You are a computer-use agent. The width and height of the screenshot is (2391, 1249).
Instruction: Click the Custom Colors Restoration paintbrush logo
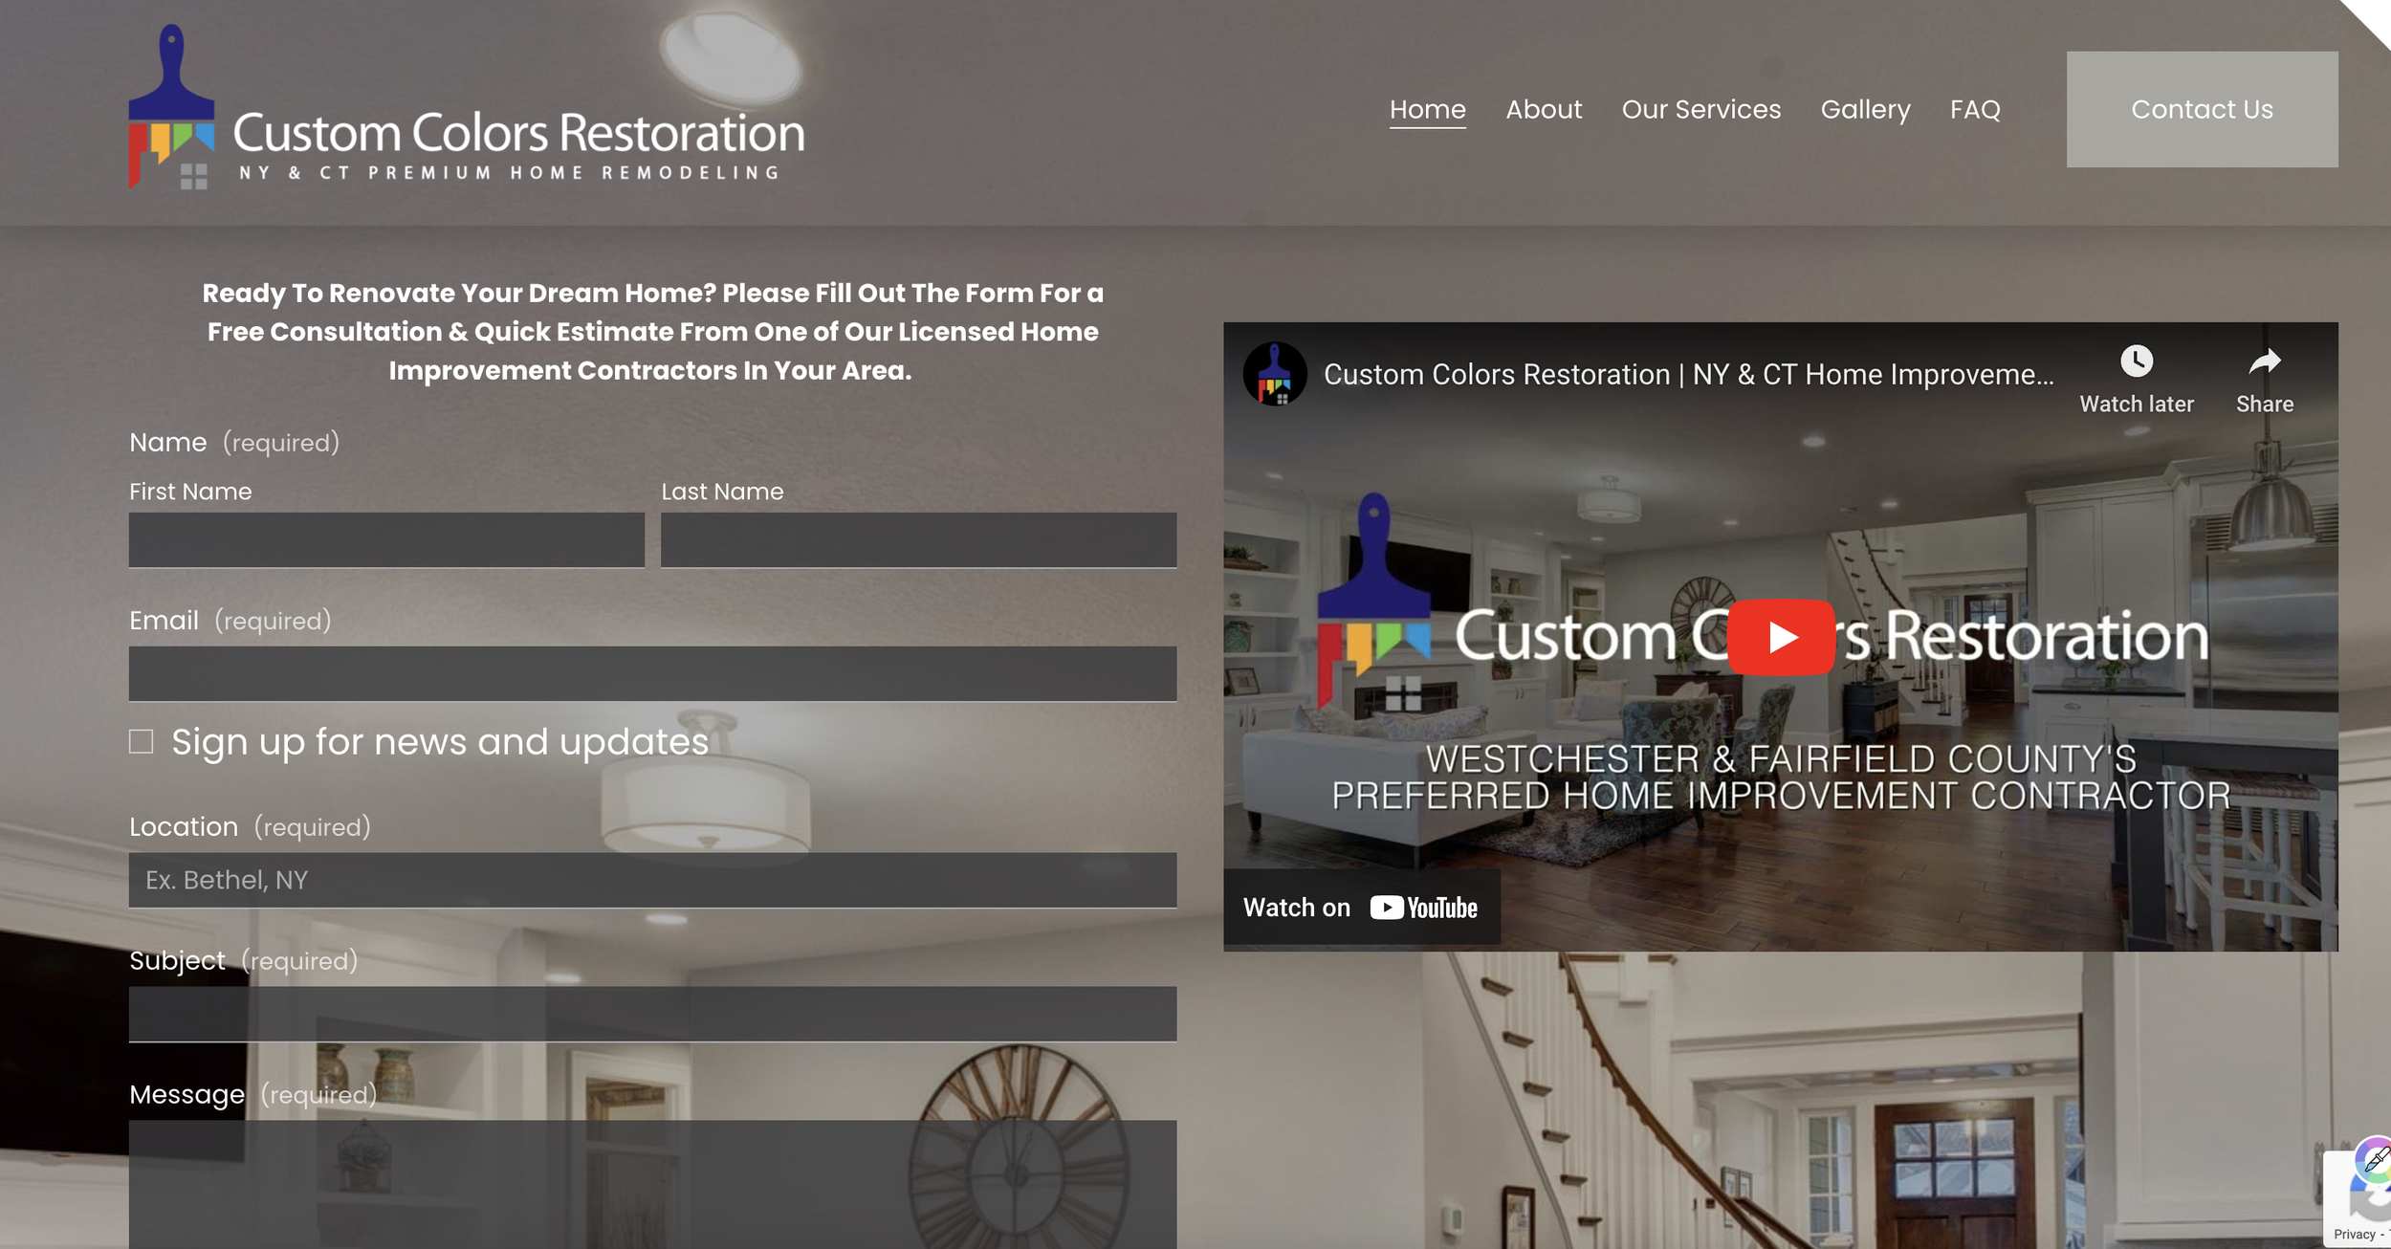point(172,107)
